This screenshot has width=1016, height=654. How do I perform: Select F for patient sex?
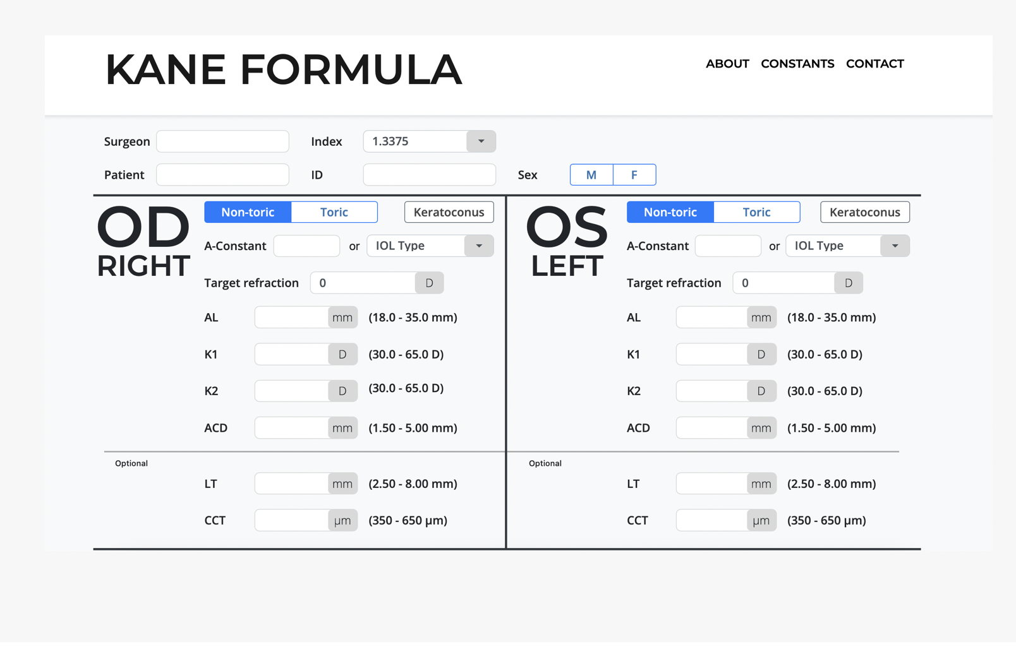pyautogui.click(x=634, y=175)
